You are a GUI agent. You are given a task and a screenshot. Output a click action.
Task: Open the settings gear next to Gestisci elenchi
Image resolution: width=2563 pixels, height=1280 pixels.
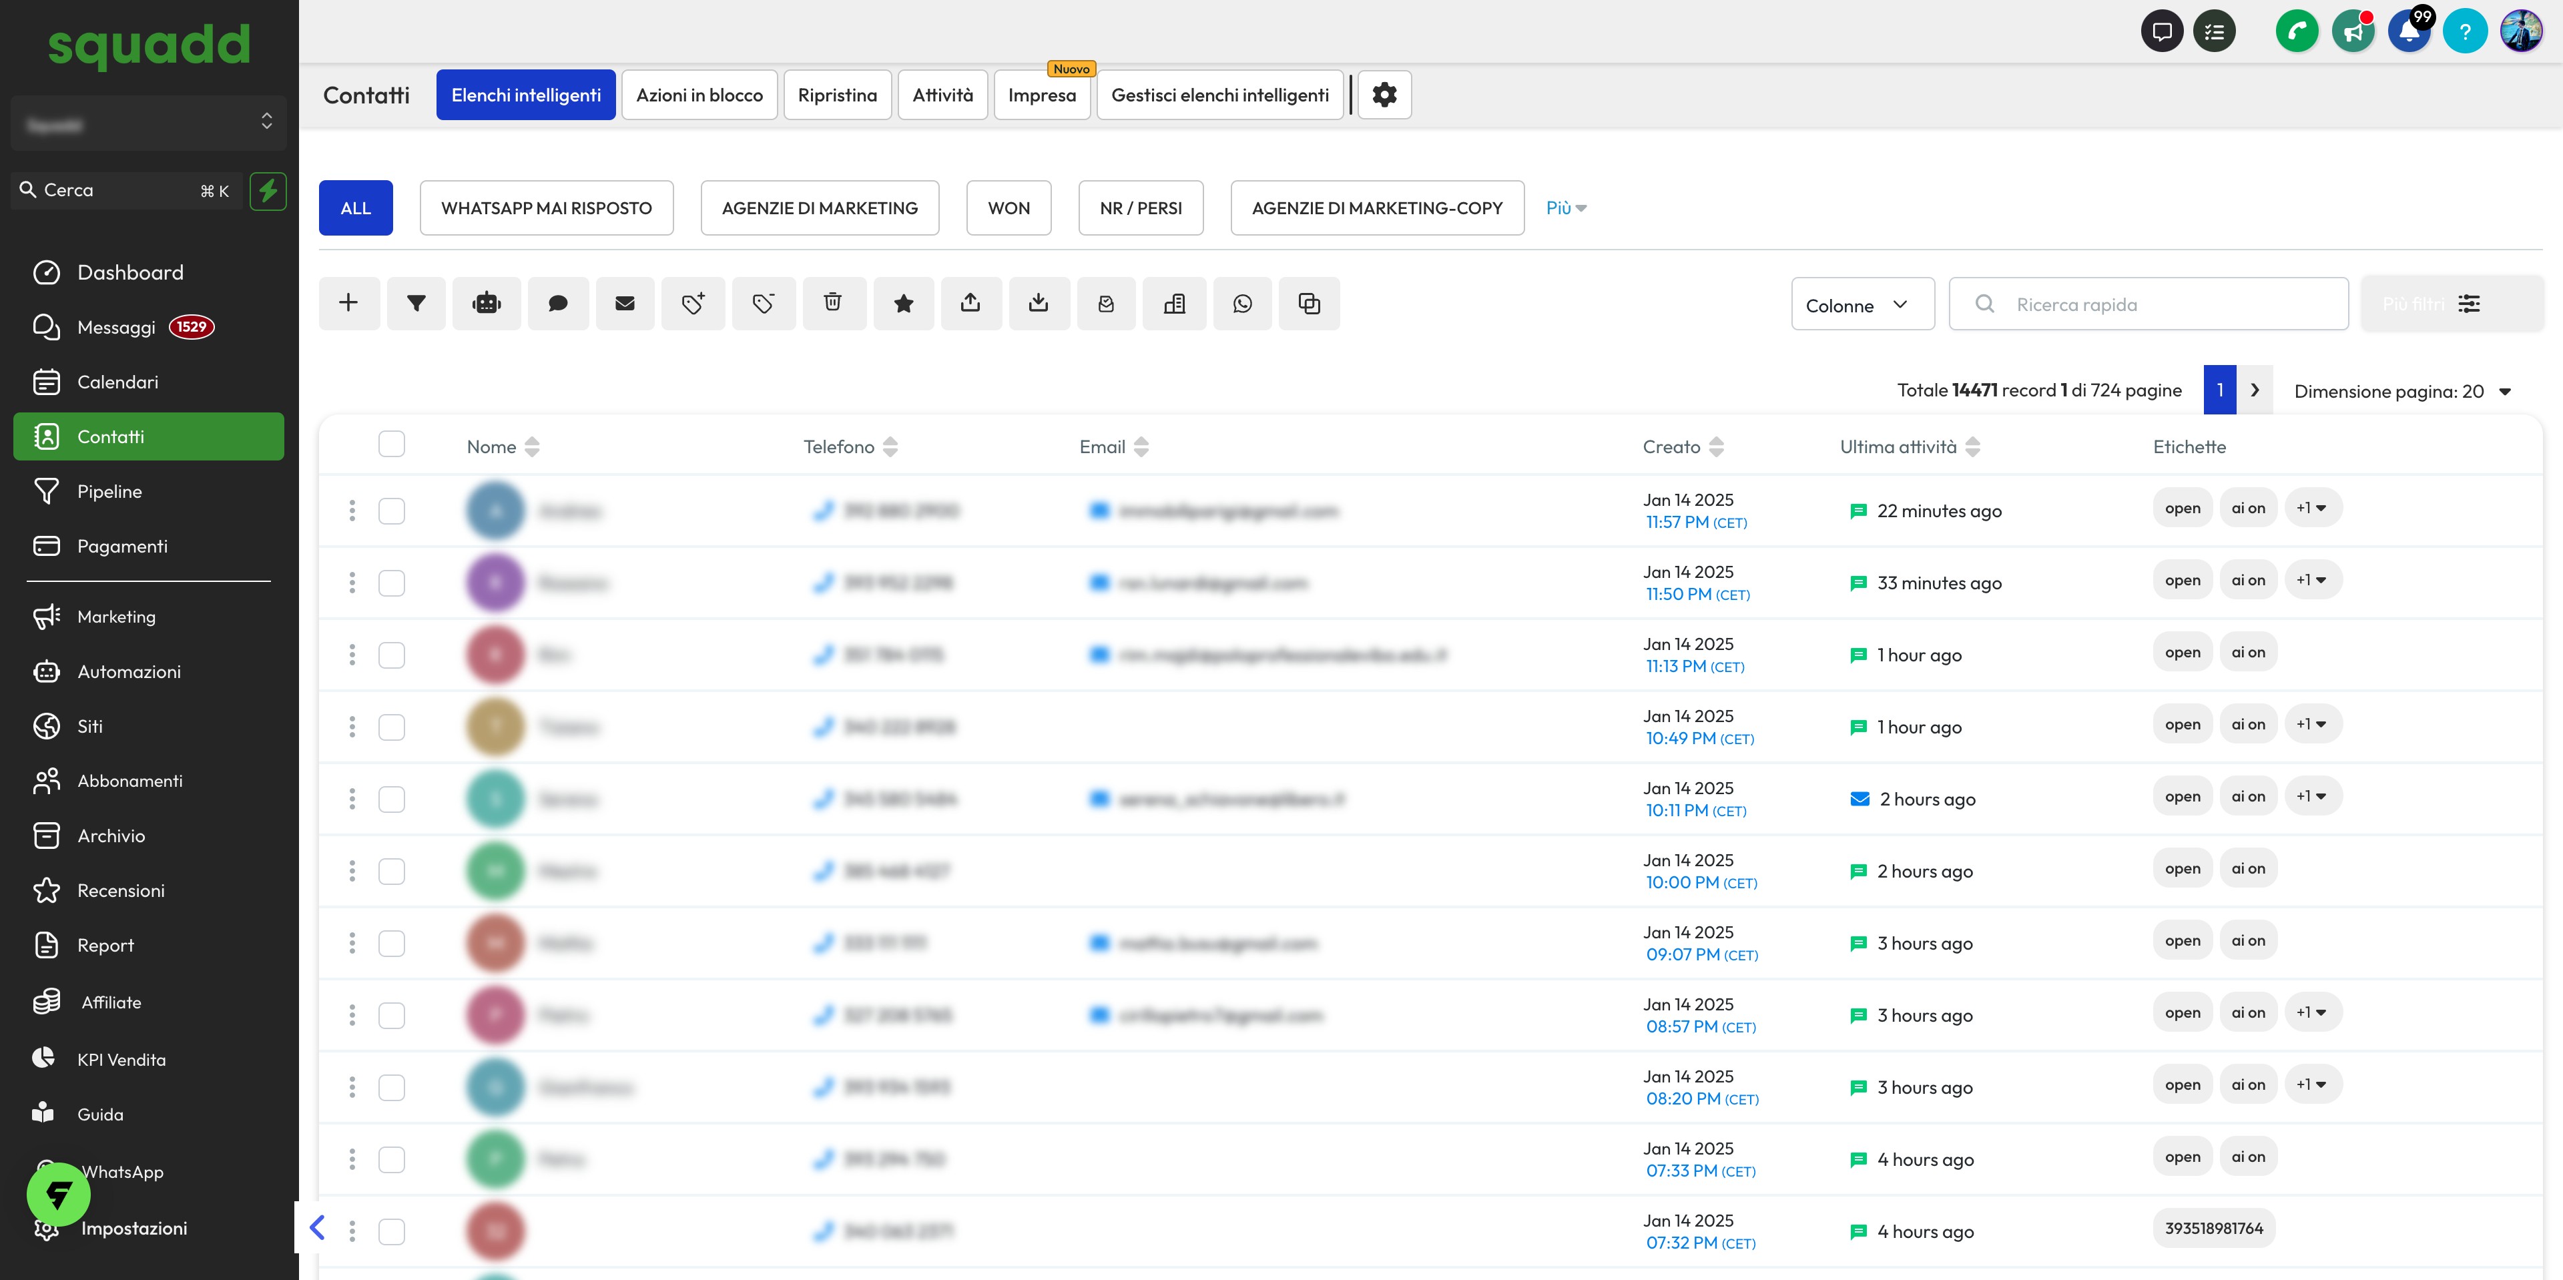coord(1384,95)
